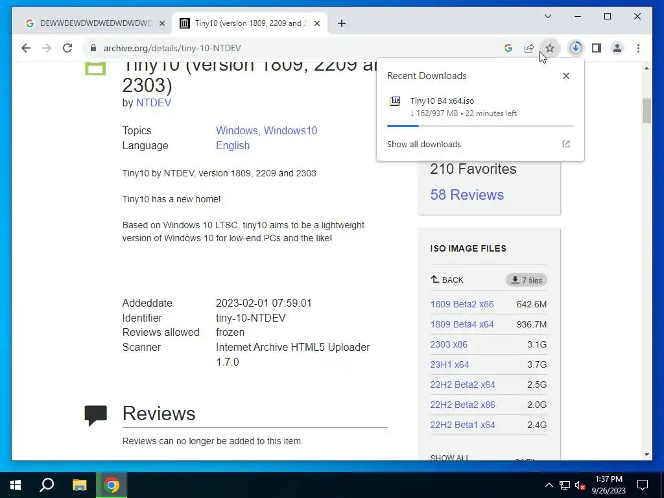Click the 936.7M file size

click(532, 324)
